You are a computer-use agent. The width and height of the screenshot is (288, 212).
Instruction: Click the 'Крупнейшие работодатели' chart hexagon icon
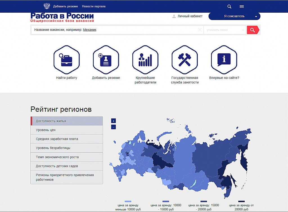pyautogui.click(x=145, y=60)
